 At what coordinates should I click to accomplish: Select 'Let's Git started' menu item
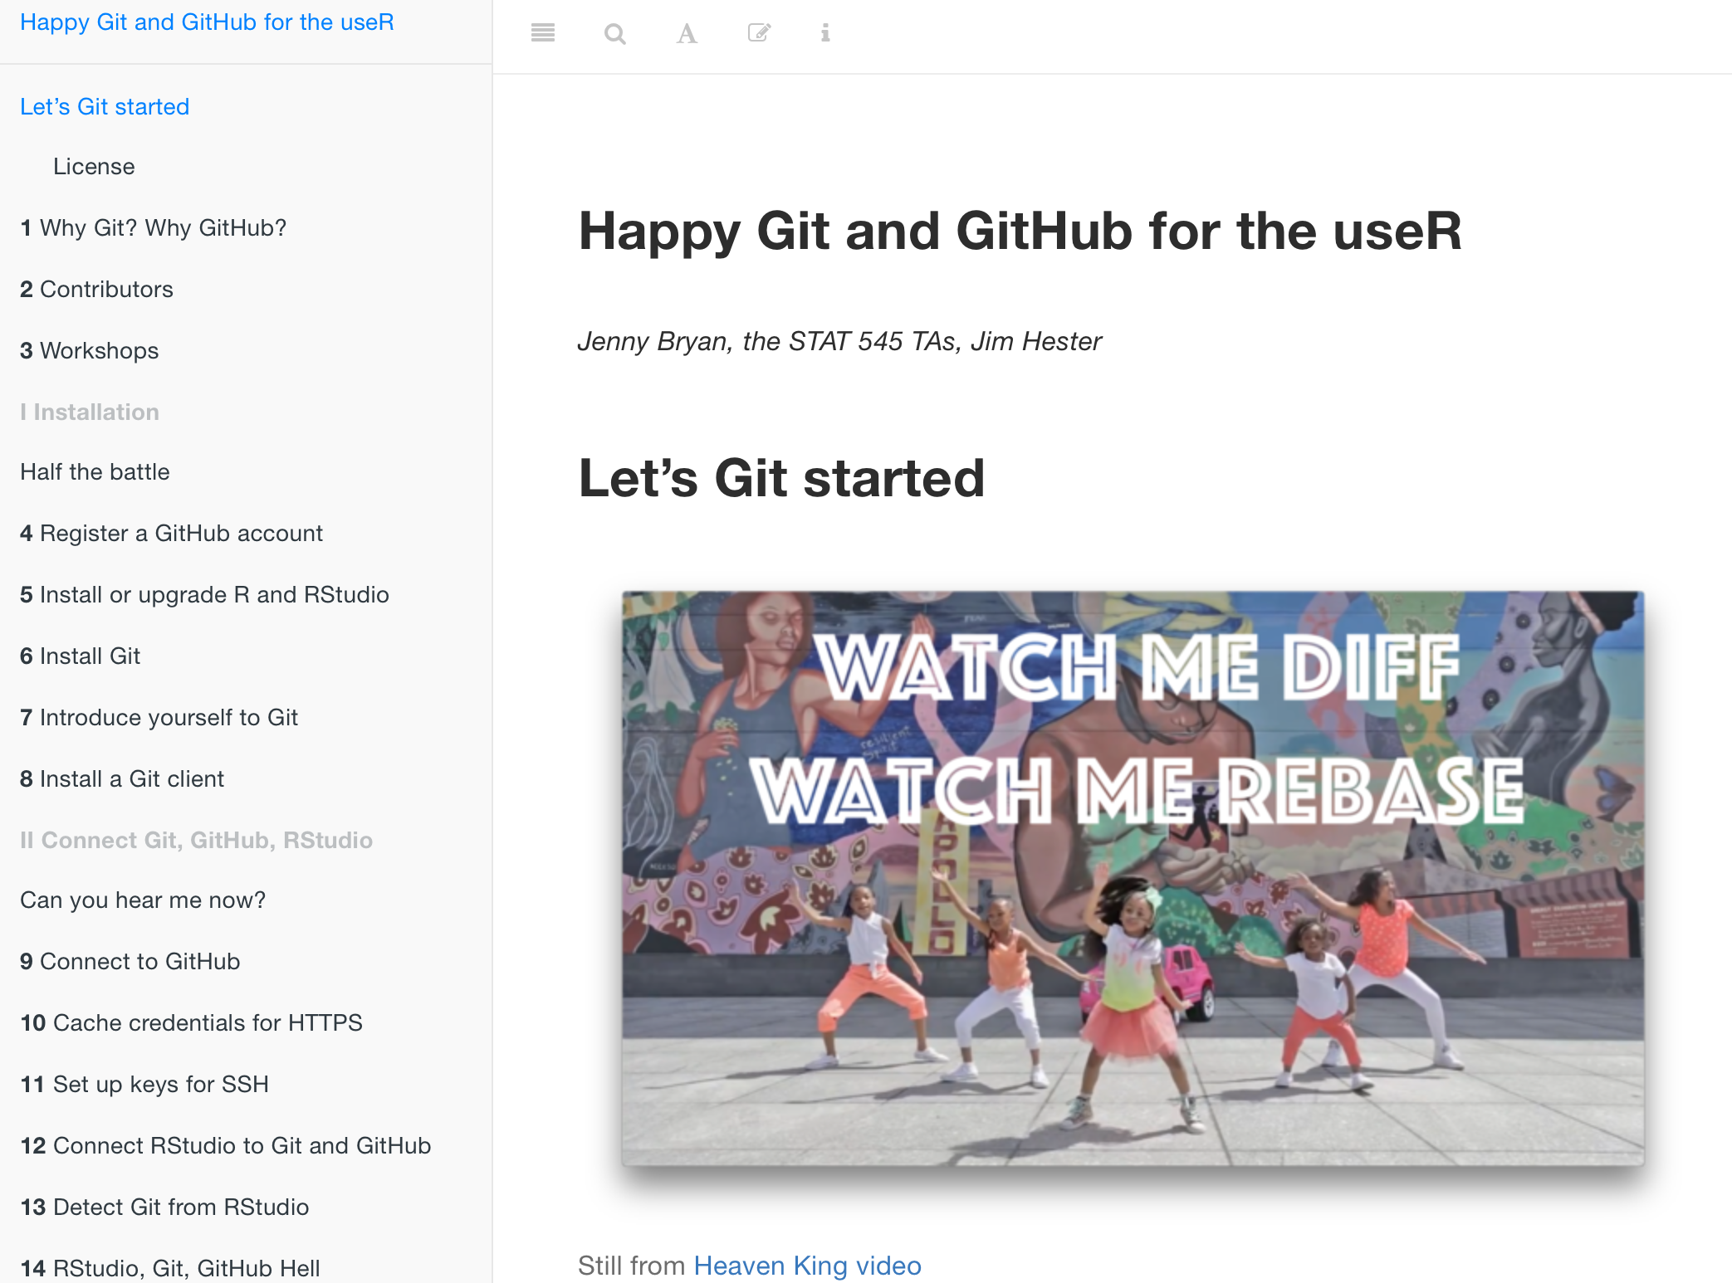pos(105,105)
